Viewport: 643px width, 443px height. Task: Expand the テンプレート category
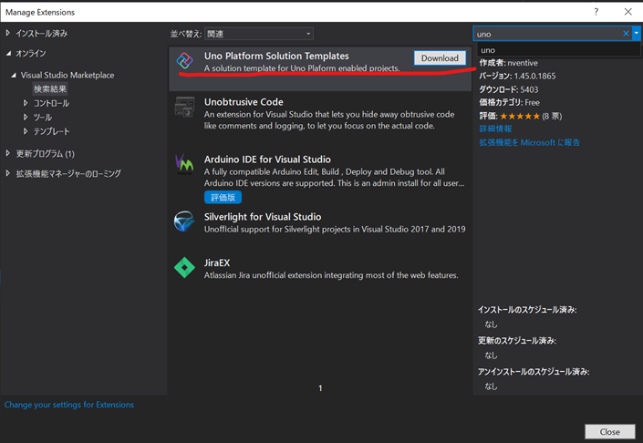(26, 131)
